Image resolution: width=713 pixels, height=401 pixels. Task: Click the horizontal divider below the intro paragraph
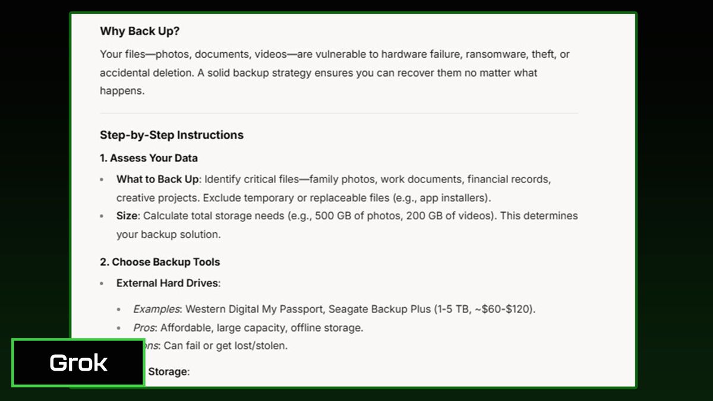tap(339, 113)
